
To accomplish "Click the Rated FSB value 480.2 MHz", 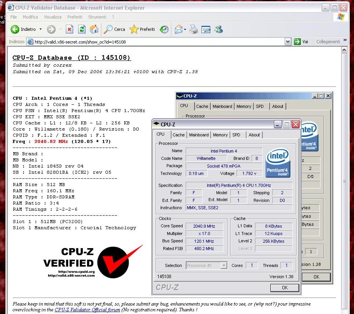I will (x=204, y=249).
